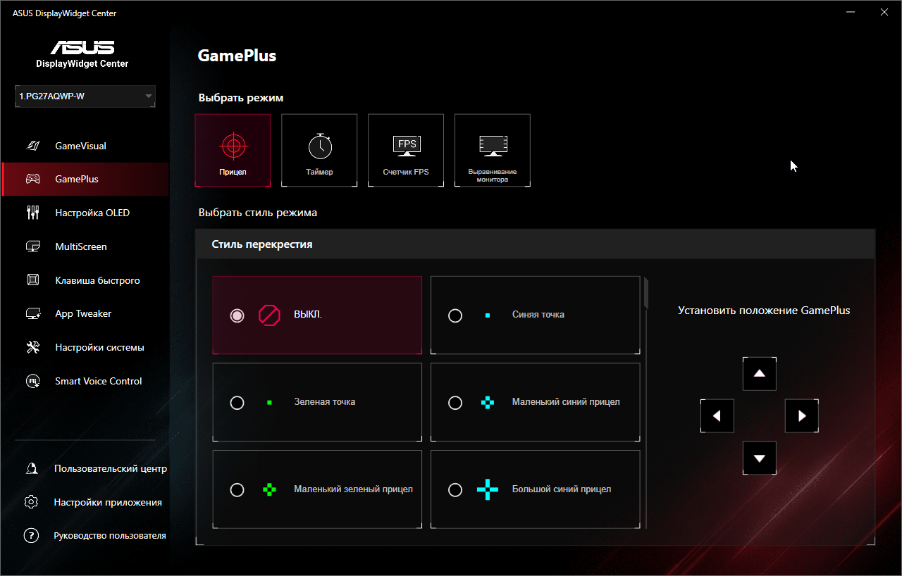
Task: Choose the Таймер stopwatch mode tile
Action: point(319,150)
